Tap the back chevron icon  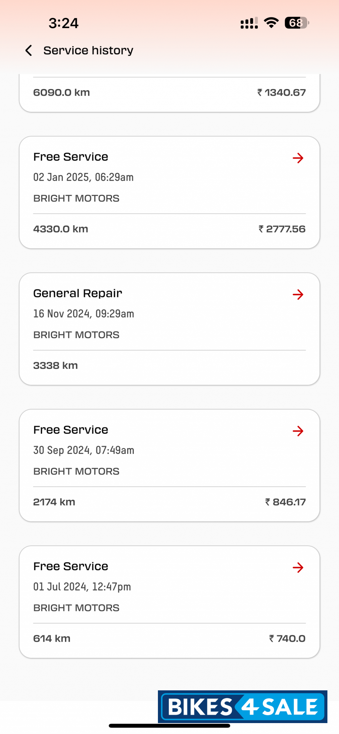coord(29,51)
